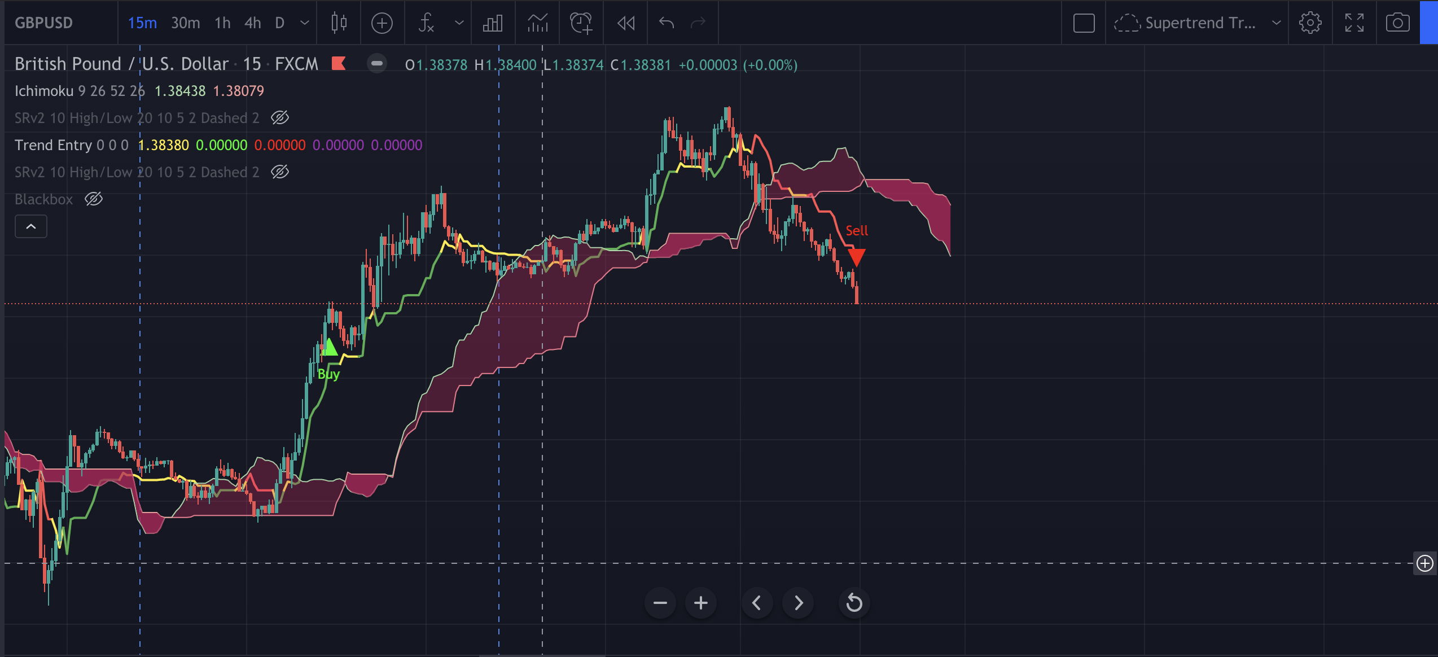This screenshot has height=657, width=1438.
Task: Expand the timeframe interval dropdown
Action: 305,23
